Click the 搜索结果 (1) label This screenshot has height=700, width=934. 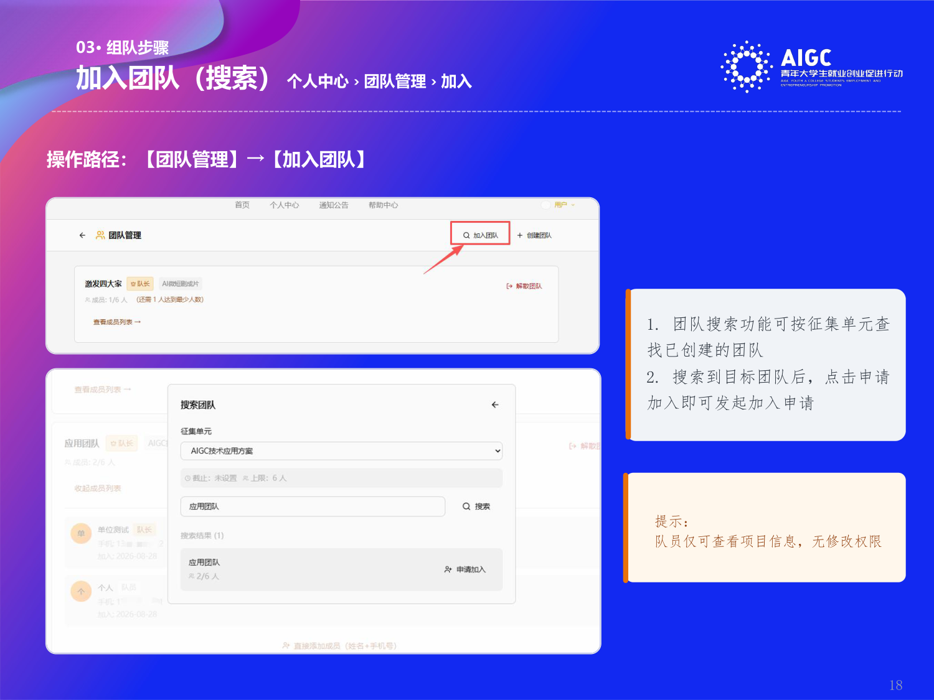click(202, 535)
